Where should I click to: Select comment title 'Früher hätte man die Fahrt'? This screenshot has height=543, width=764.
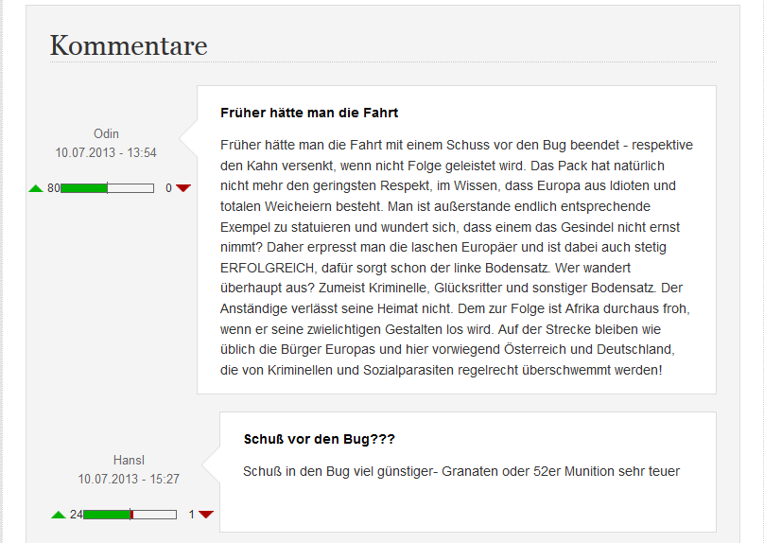tap(309, 113)
